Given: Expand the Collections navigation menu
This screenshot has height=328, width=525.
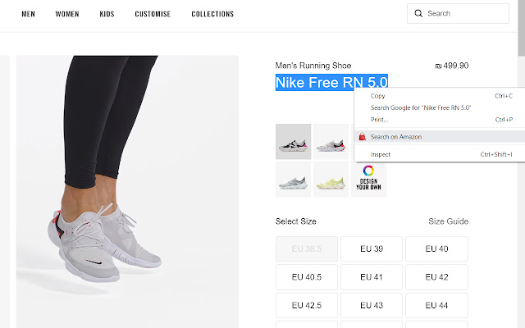Looking at the screenshot, I should [x=212, y=14].
